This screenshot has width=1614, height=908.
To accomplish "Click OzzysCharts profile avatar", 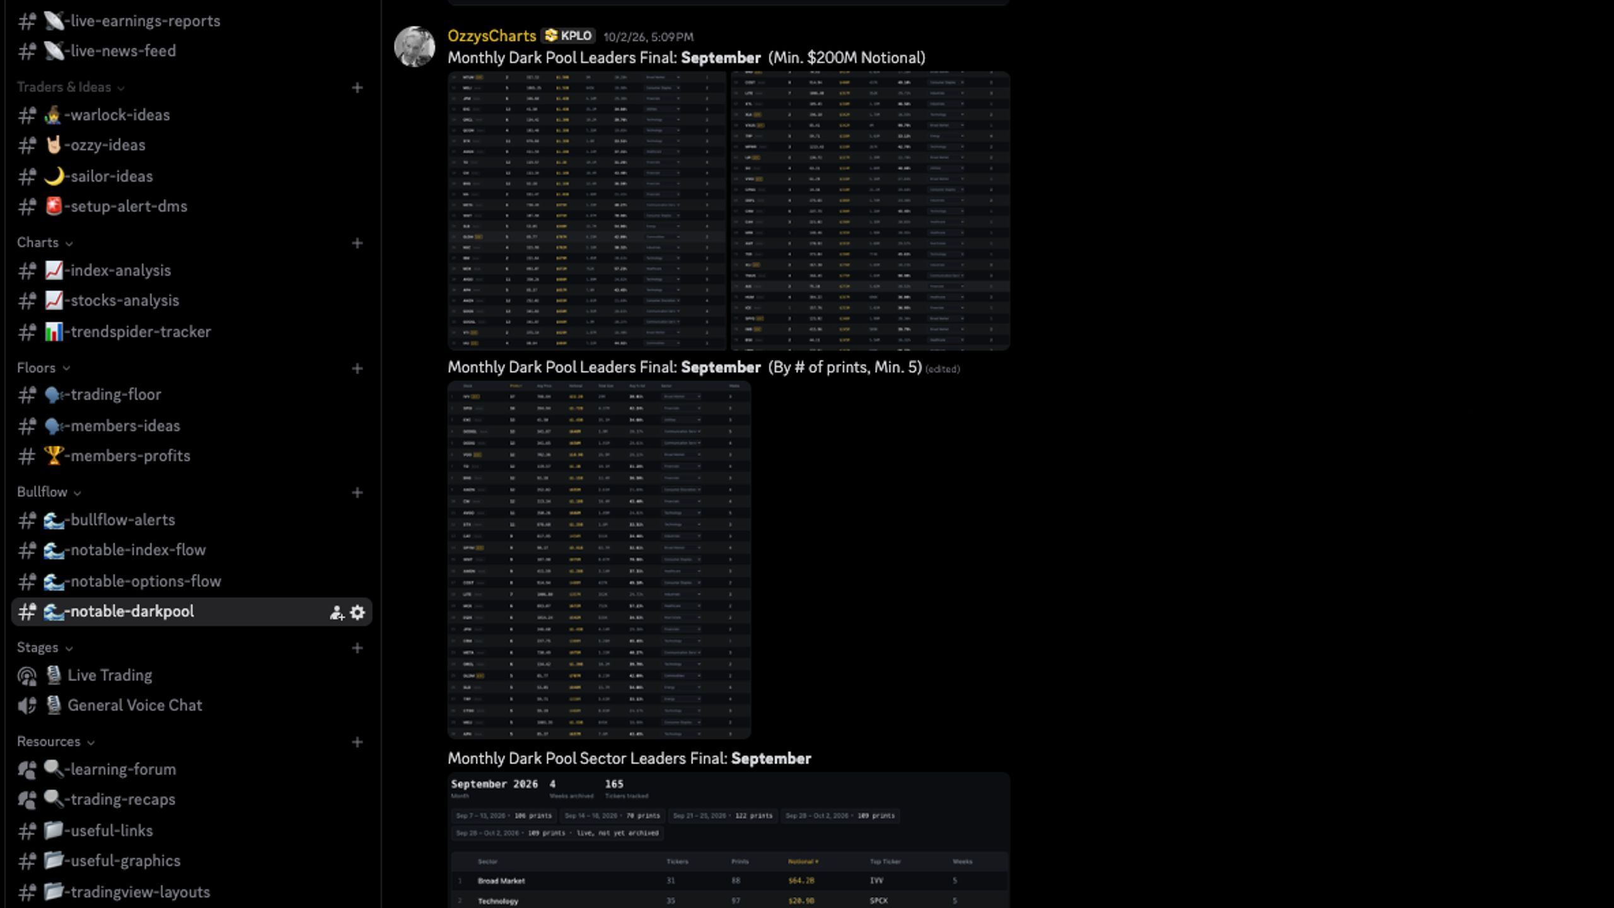I will point(414,46).
